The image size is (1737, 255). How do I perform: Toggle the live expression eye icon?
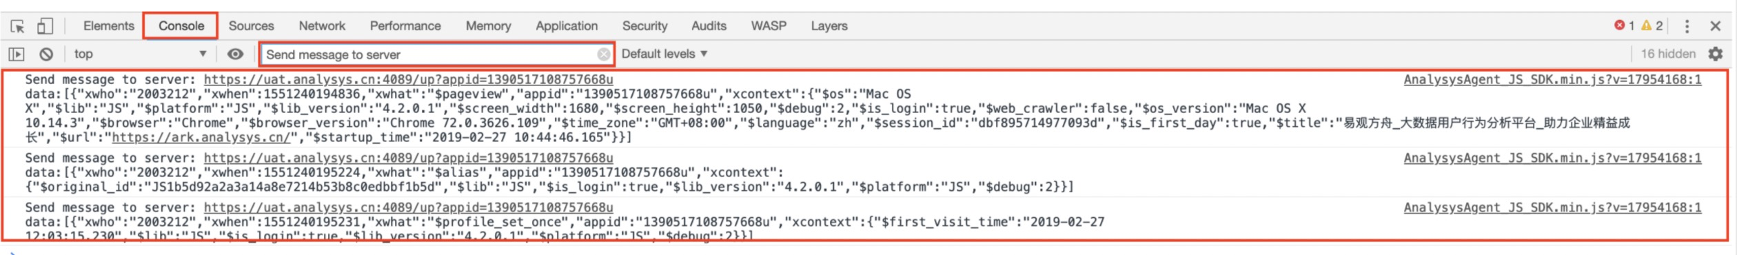(x=235, y=54)
